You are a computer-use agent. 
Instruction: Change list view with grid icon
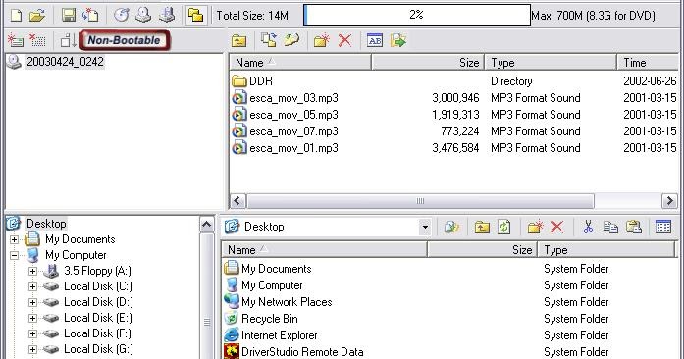tap(663, 227)
